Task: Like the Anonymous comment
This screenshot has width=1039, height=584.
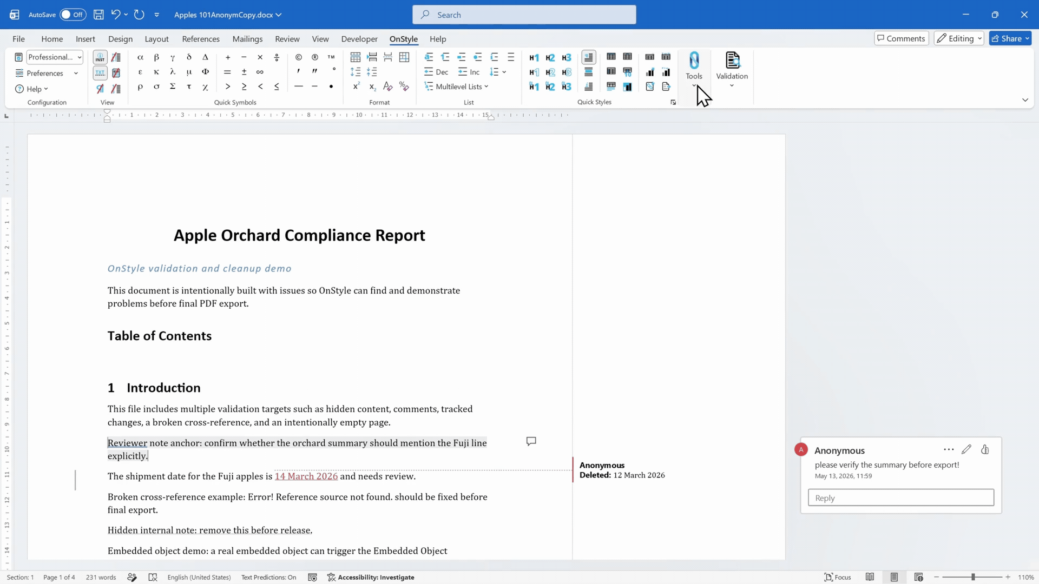Action: 985,449
